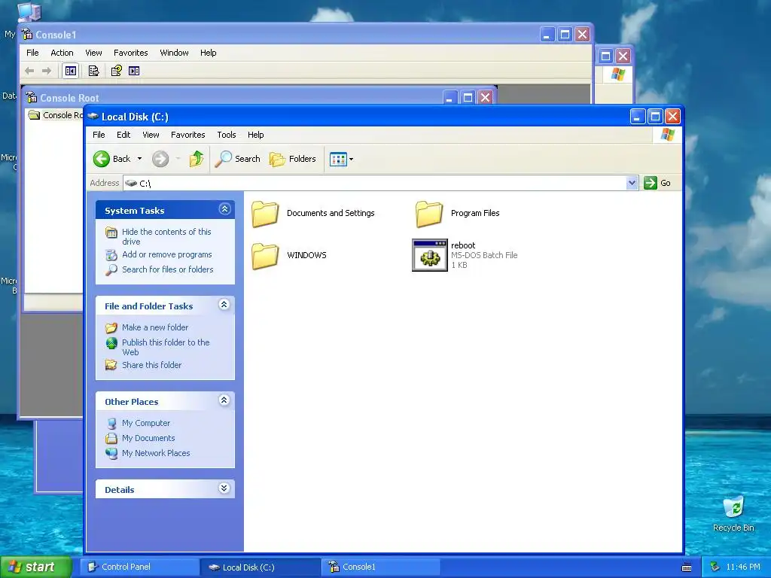Click the Add or remove programs icon
The height and width of the screenshot is (578, 771).
(111, 254)
